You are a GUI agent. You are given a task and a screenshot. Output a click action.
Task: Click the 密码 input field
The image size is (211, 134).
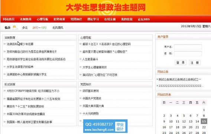click(188, 54)
